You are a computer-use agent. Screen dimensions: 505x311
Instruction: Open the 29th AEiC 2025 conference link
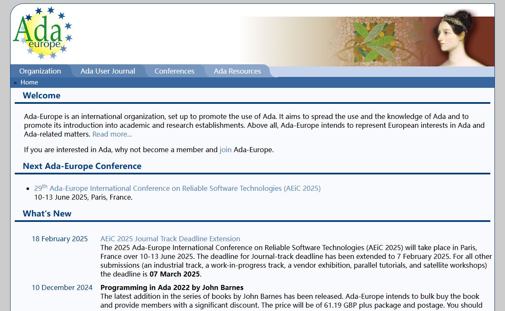click(177, 188)
